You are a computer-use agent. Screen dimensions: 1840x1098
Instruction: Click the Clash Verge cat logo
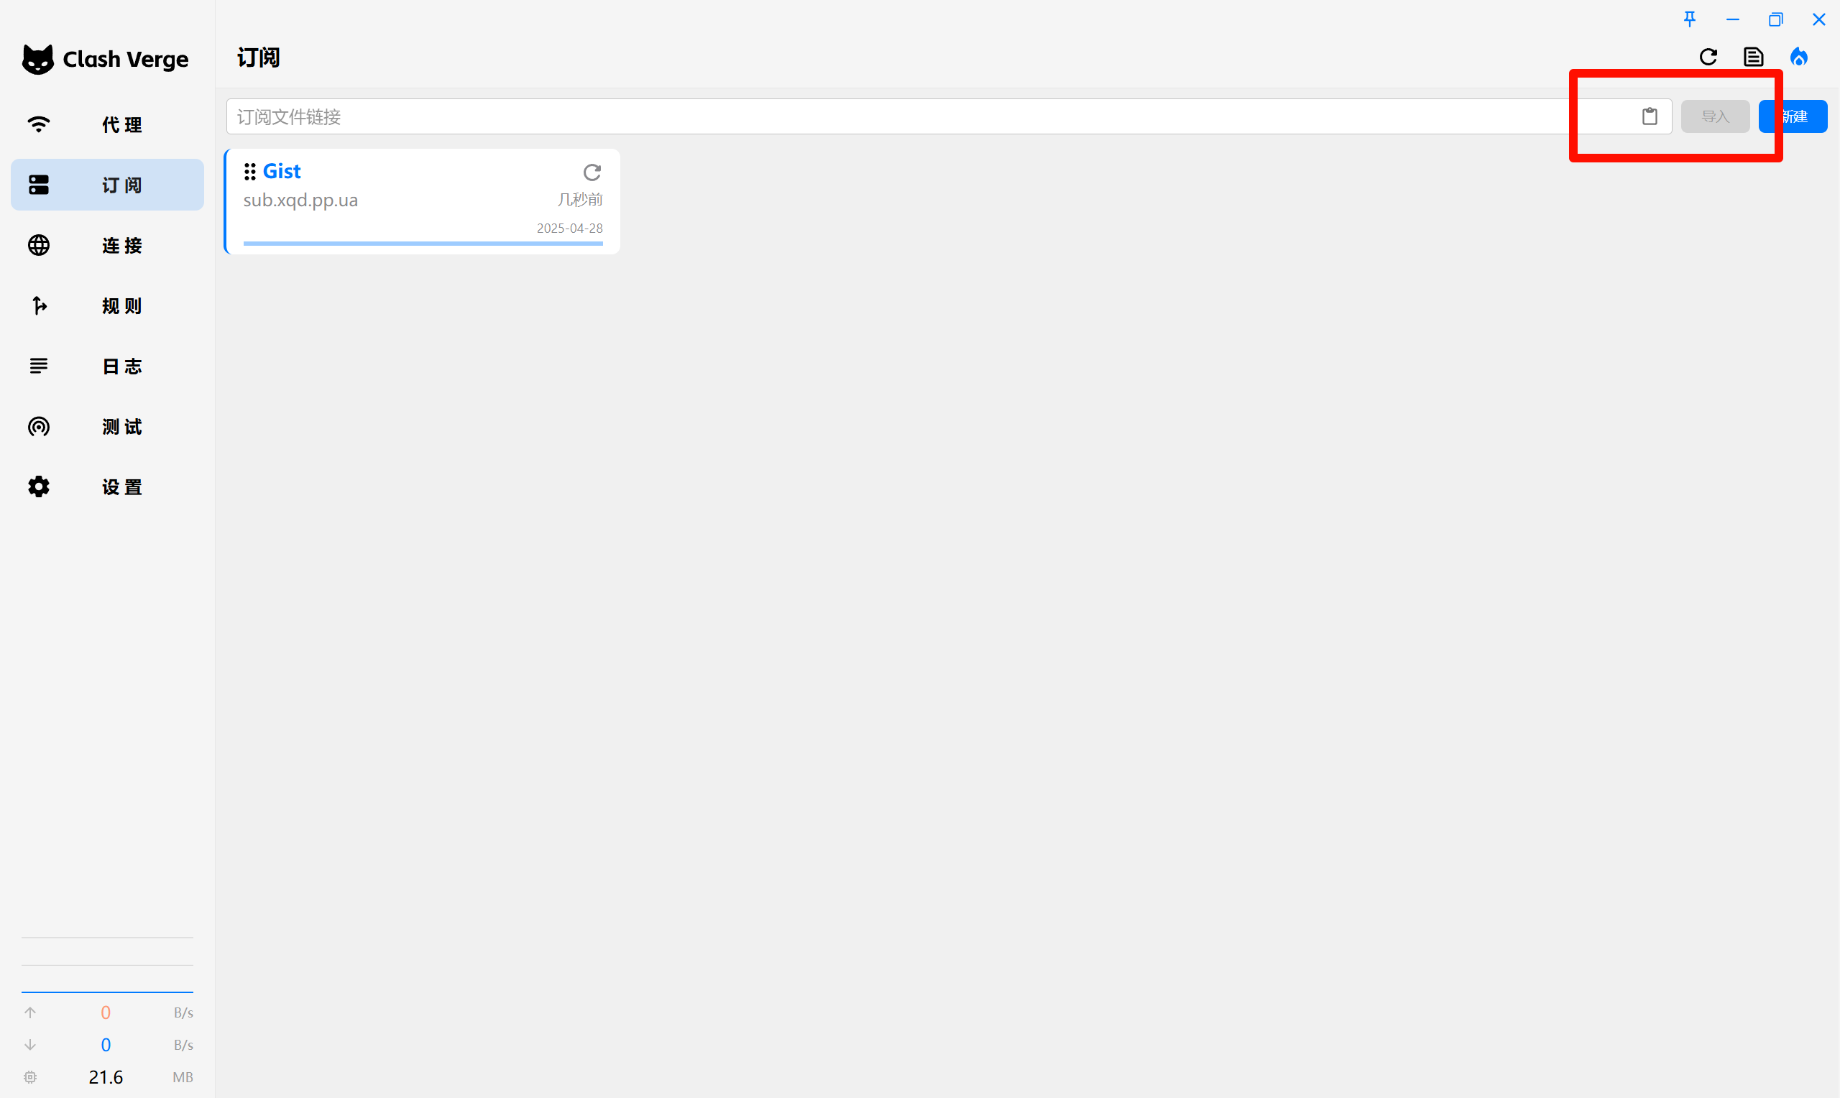pyautogui.click(x=37, y=59)
